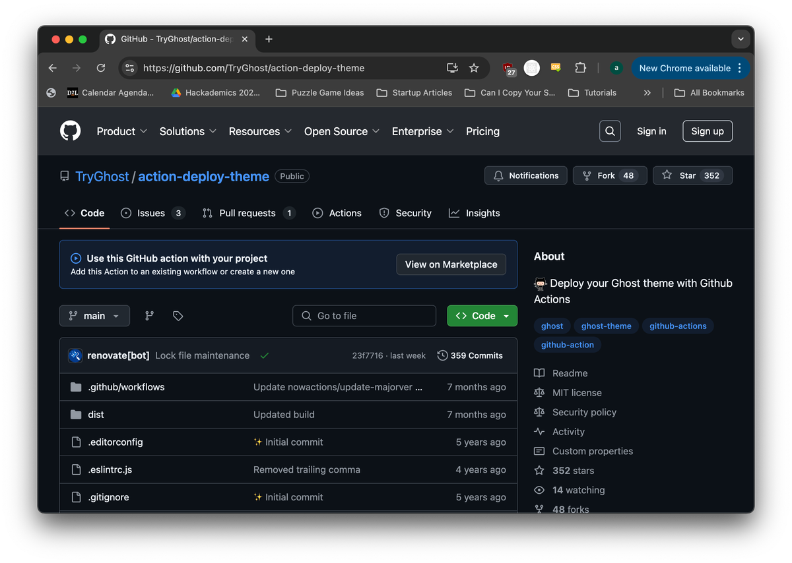The image size is (792, 563).
Task: Open the Pricing page
Action: coord(482,131)
